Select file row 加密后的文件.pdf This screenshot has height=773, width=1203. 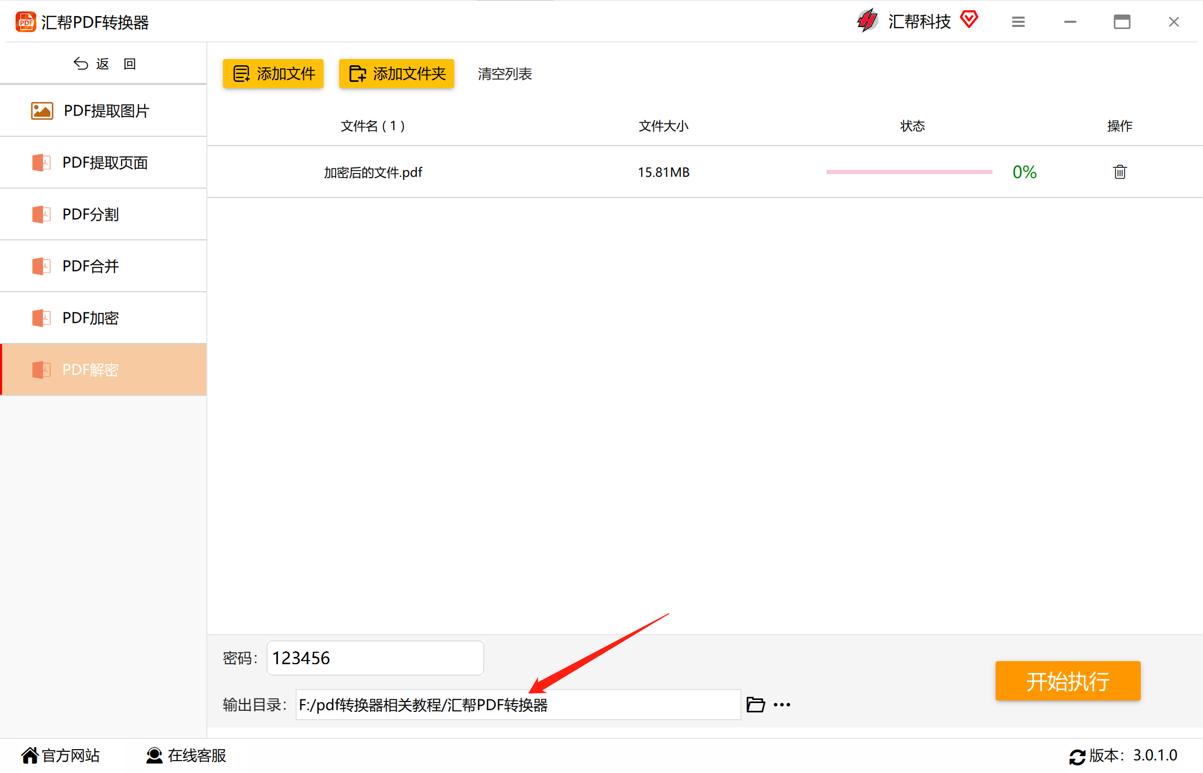point(705,172)
